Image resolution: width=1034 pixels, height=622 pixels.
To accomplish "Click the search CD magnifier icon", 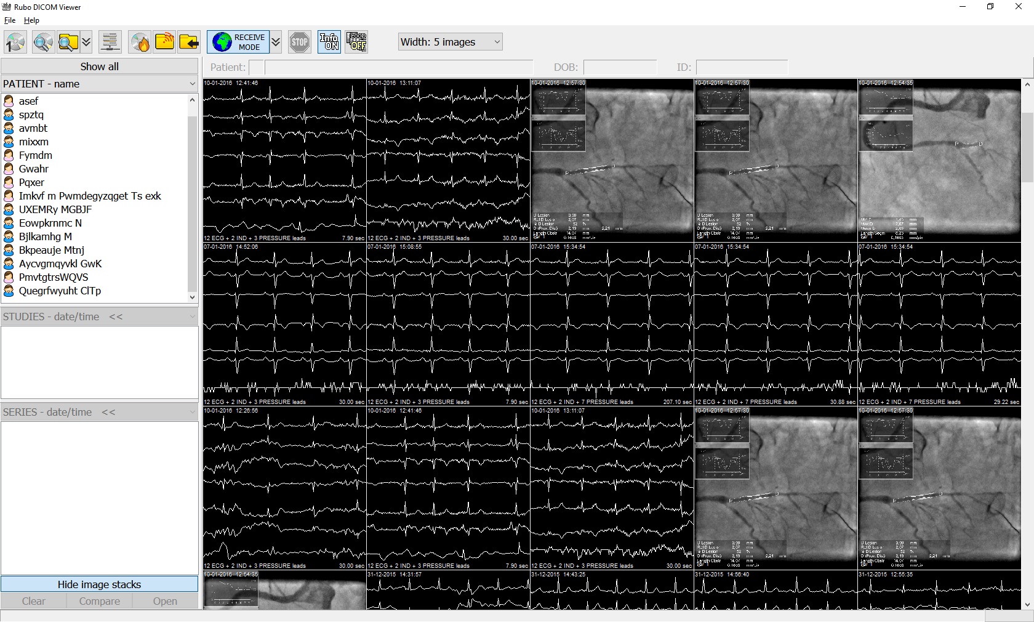I will point(43,42).
